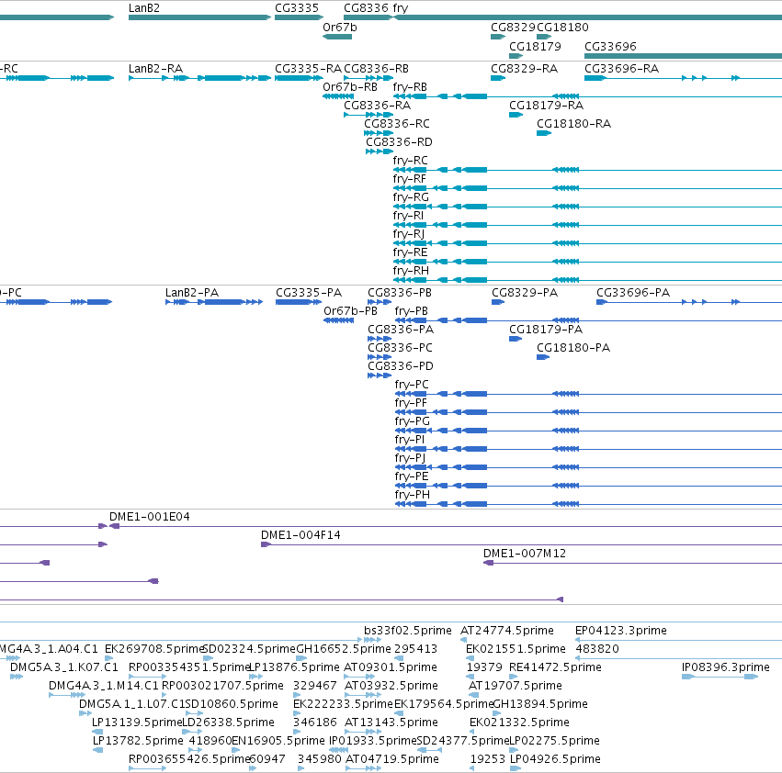Select the CG3335-PA protein label
This screenshot has height=773, width=782.
point(309,293)
